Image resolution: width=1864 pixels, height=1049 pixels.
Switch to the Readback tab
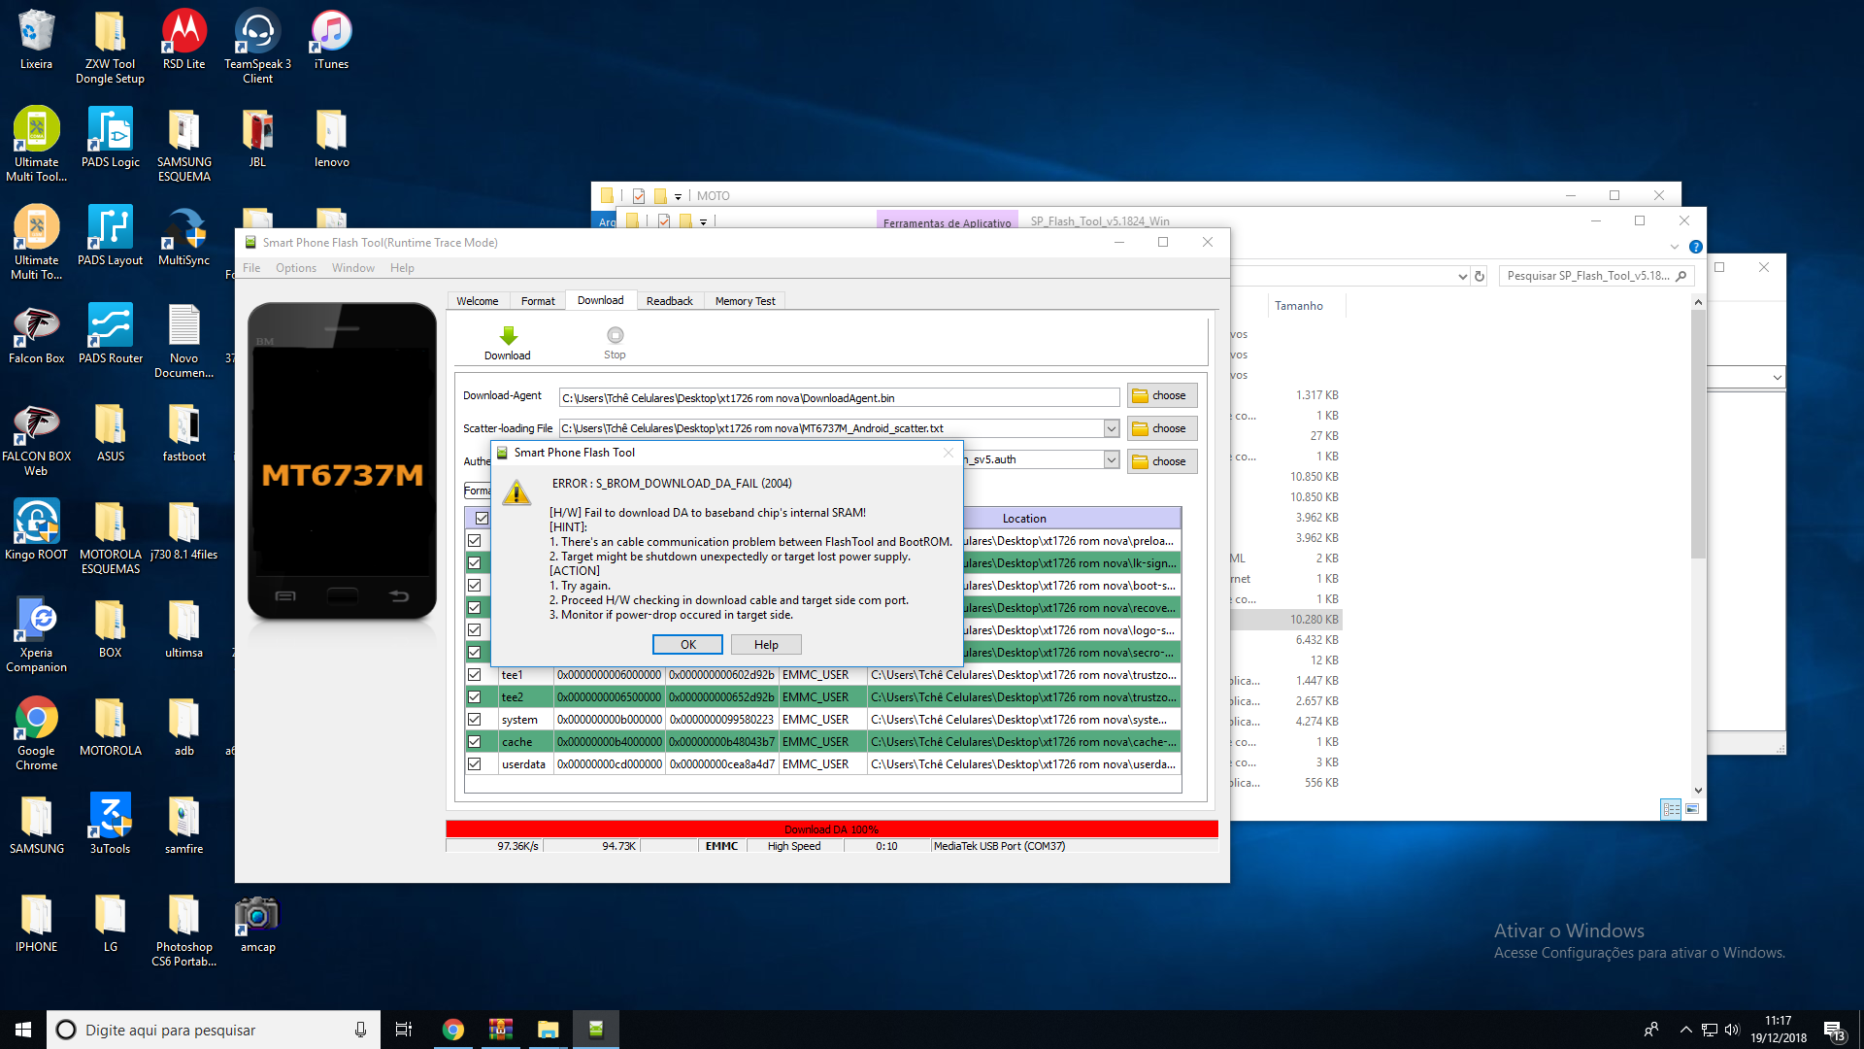[670, 301]
